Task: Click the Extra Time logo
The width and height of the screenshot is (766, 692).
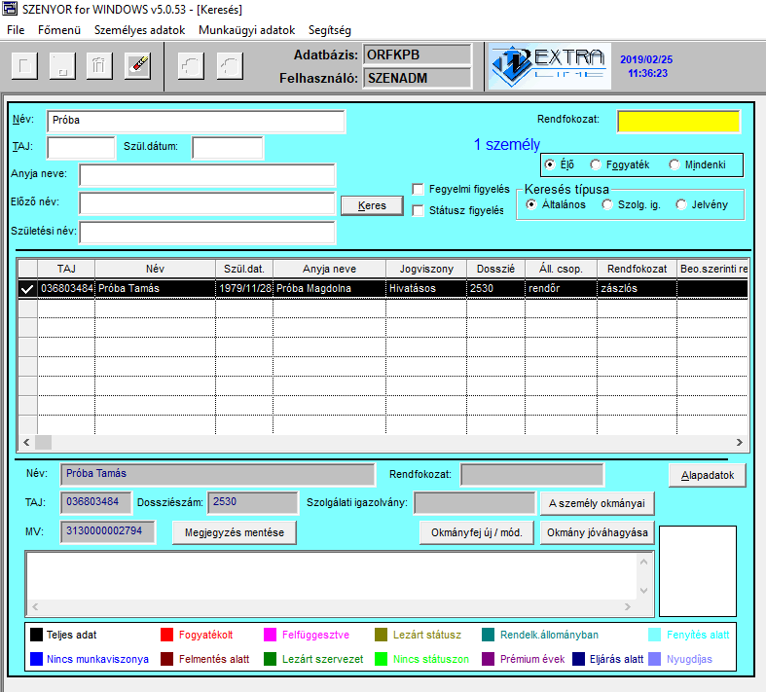Action: pos(548,65)
